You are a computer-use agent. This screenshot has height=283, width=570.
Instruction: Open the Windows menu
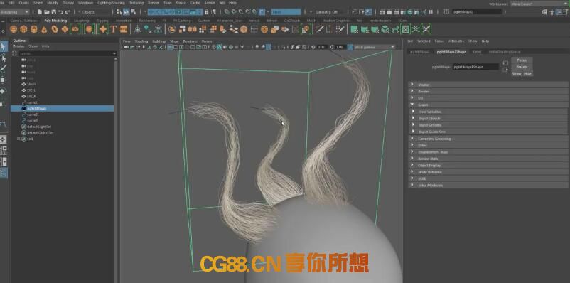point(85,3)
